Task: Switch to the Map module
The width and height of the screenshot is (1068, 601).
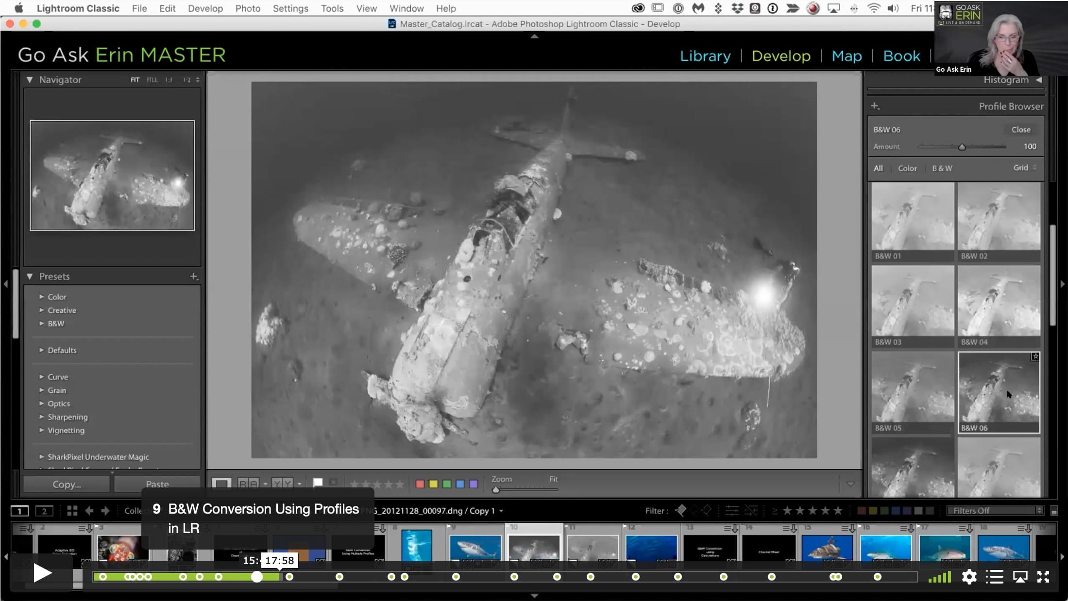Action: click(x=847, y=56)
